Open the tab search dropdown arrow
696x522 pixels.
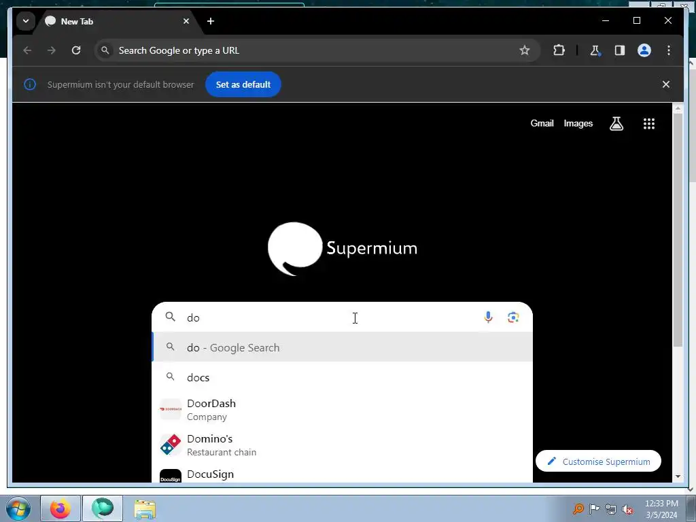pyautogui.click(x=26, y=21)
